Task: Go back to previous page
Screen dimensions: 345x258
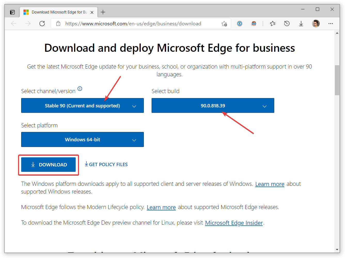Action: tap(14, 24)
